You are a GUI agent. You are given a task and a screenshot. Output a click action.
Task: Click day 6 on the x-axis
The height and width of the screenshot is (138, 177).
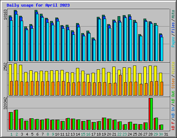(x=37, y=134)
